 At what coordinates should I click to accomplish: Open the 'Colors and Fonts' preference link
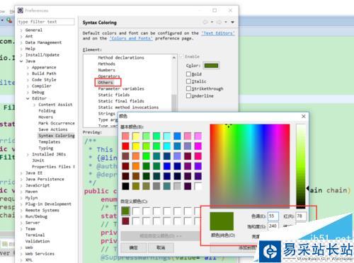tap(131, 38)
